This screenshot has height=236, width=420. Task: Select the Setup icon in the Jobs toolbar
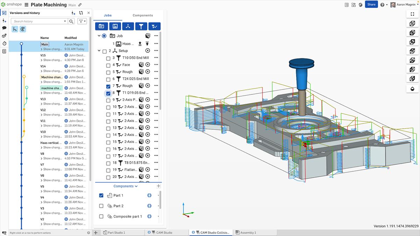(x=128, y=26)
